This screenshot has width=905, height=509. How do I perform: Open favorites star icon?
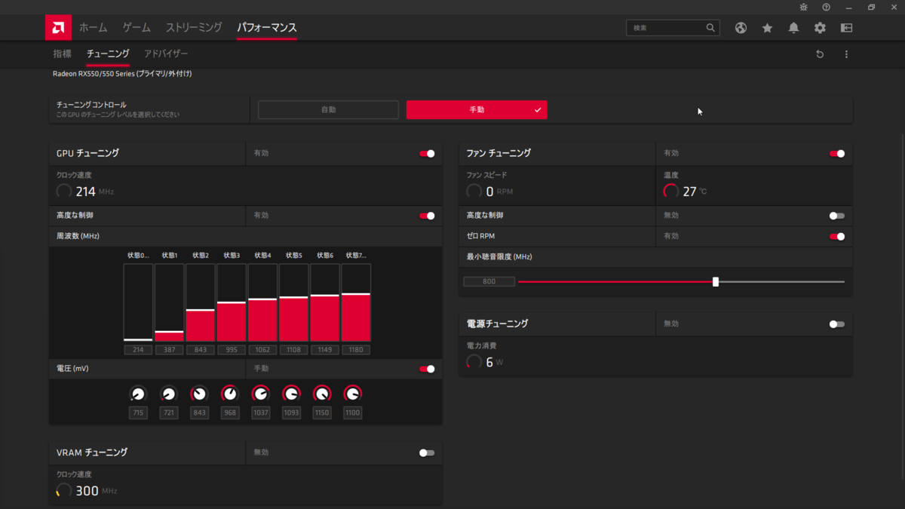coord(767,28)
